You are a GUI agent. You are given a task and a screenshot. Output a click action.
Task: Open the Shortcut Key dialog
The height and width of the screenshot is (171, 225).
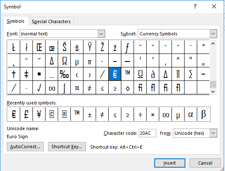67,147
